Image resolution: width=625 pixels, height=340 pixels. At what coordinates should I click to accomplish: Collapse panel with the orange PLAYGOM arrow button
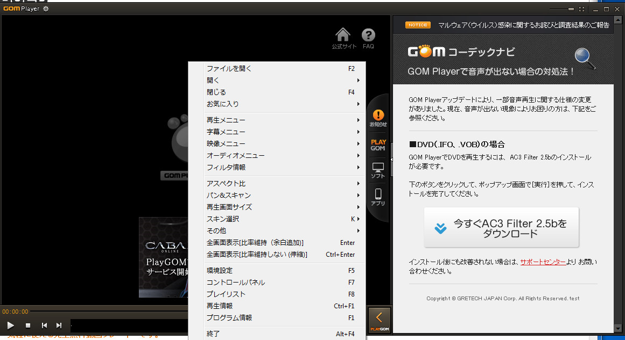[379, 319]
